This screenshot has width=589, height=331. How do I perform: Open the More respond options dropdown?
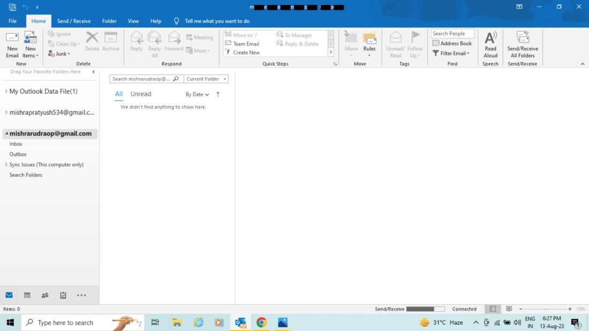pos(198,50)
